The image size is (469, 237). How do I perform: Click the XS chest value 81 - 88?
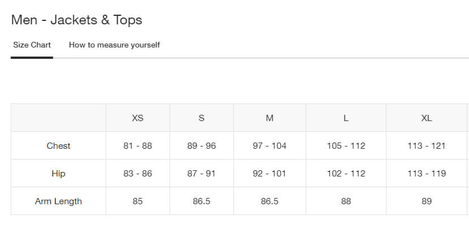(137, 146)
